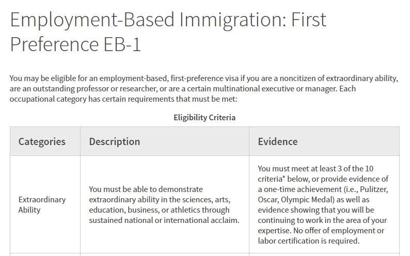Viewport: 410px width, 256px height.
Task: Click the introductory paragraph about first-preference visa
Action: coord(204,89)
